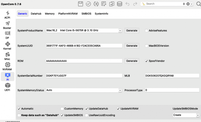
Task: Expand the SystemProductName dropdown
Action: click(x=120, y=31)
